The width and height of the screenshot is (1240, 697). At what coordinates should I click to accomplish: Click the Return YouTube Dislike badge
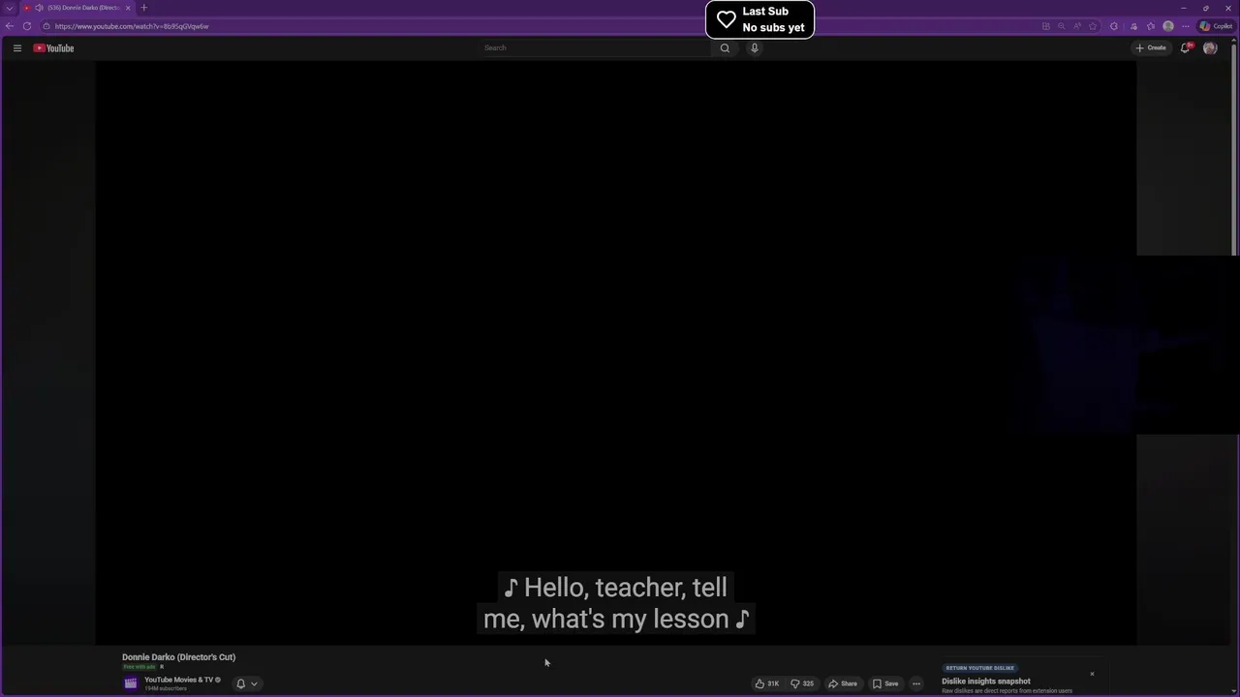tap(980, 668)
